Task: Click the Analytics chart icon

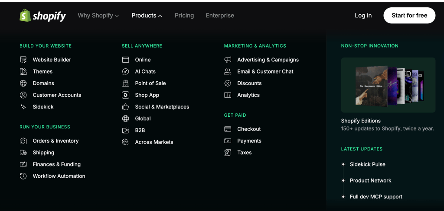Action: pyautogui.click(x=228, y=95)
